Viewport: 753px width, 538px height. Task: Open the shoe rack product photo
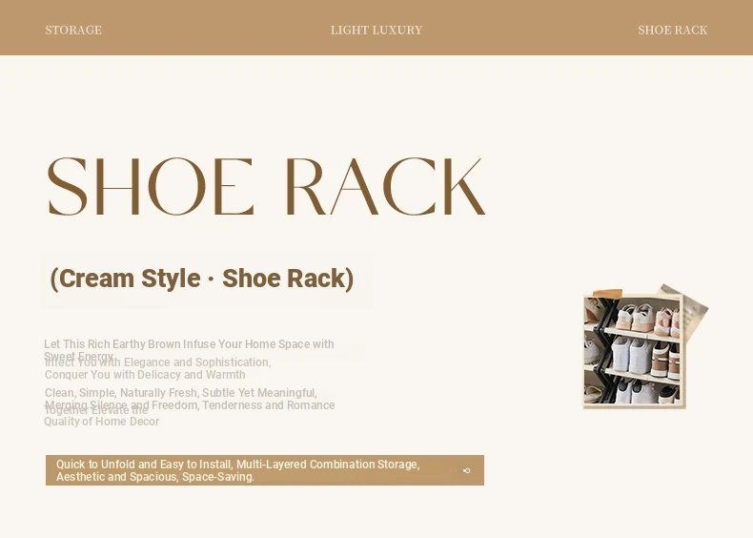click(633, 352)
